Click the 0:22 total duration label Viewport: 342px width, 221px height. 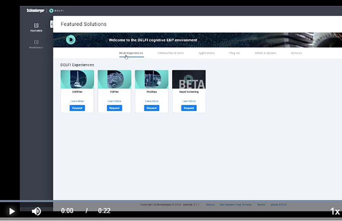(104, 211)
